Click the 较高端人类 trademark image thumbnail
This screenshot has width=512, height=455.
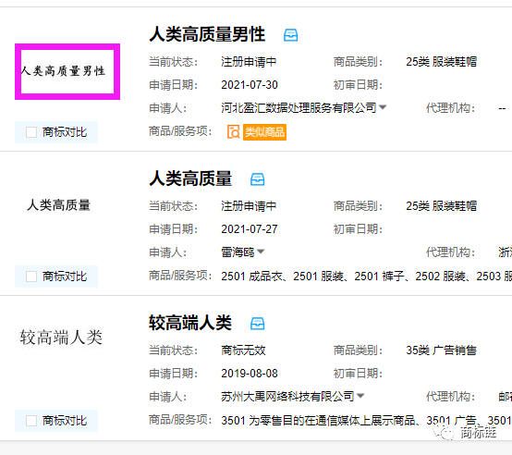(x=61, y=337)
